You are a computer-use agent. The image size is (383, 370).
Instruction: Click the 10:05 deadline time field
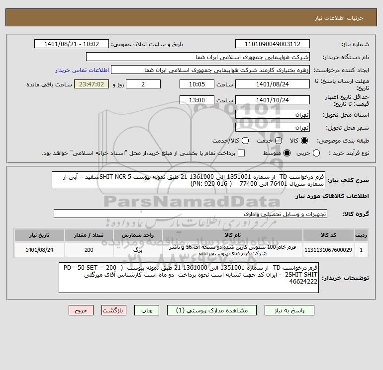coord(197,84)
